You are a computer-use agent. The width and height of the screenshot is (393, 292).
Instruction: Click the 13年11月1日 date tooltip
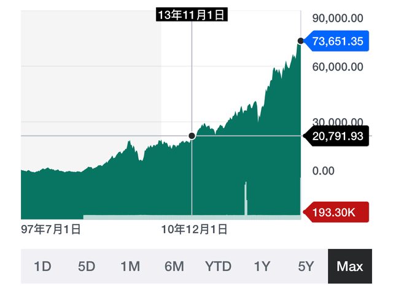click(x=192, y=15)
